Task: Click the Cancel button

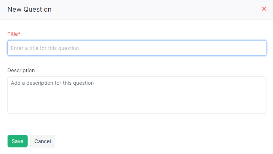Action: pyautogui.click(x=43, y=141)
